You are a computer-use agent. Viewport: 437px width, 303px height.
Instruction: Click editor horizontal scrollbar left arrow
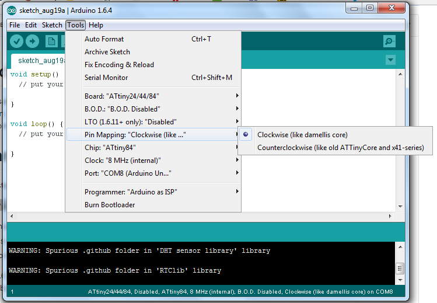[x=12, y=216]
